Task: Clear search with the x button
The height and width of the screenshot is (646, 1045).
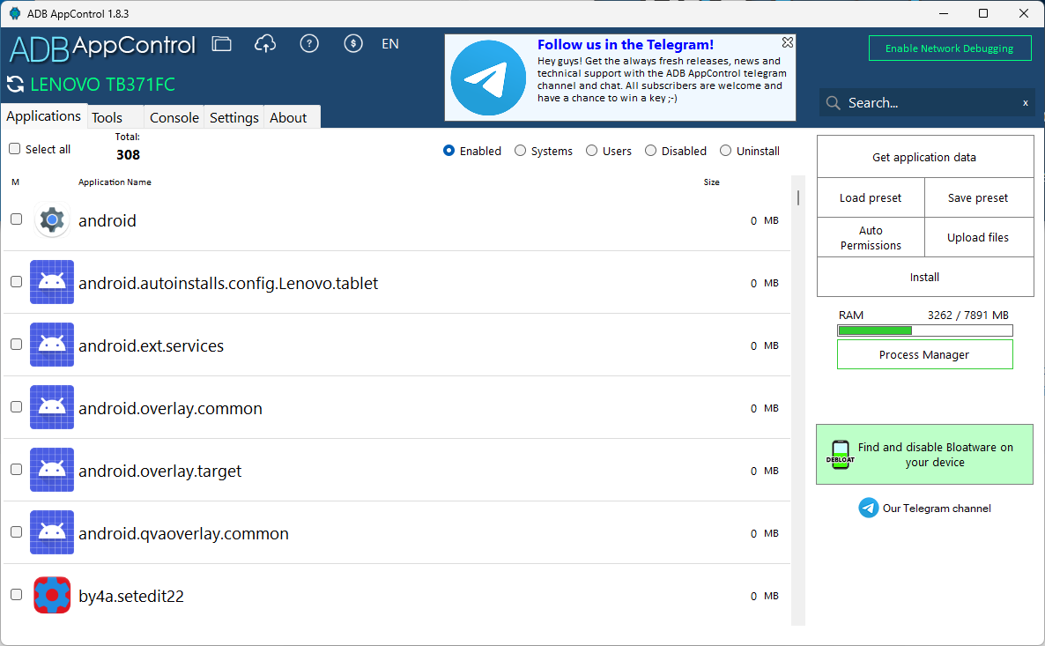Action: pyautogui.click(x=1025, y=103)
